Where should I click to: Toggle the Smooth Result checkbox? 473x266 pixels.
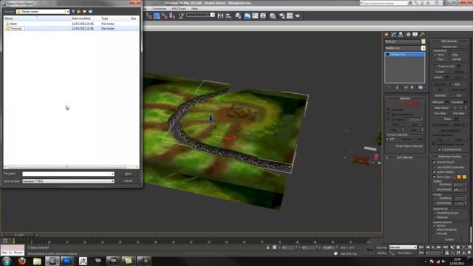(x=435, y=162)
